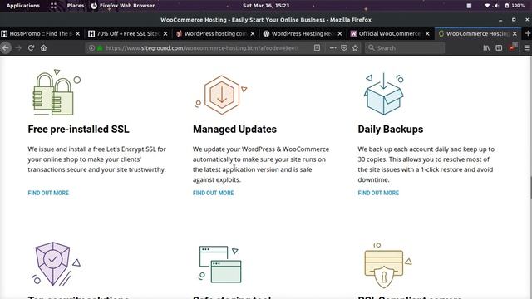Close the HostPromo tab

[77, 33]
